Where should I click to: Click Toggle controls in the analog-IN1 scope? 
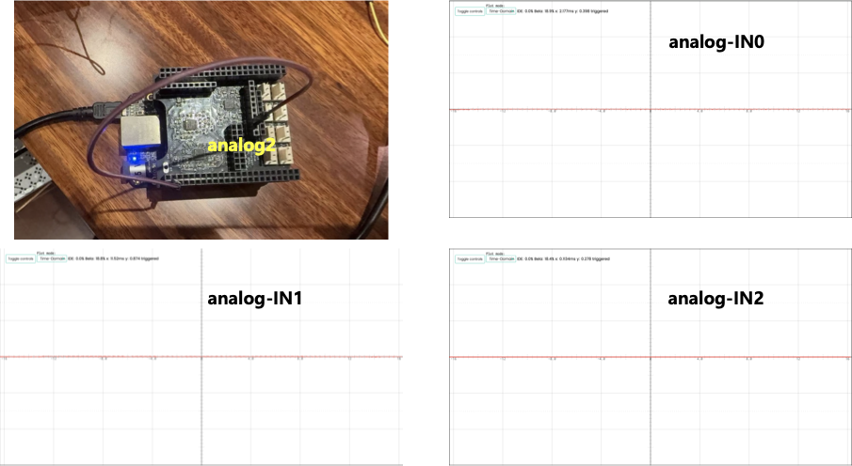[x=19, y=258]
